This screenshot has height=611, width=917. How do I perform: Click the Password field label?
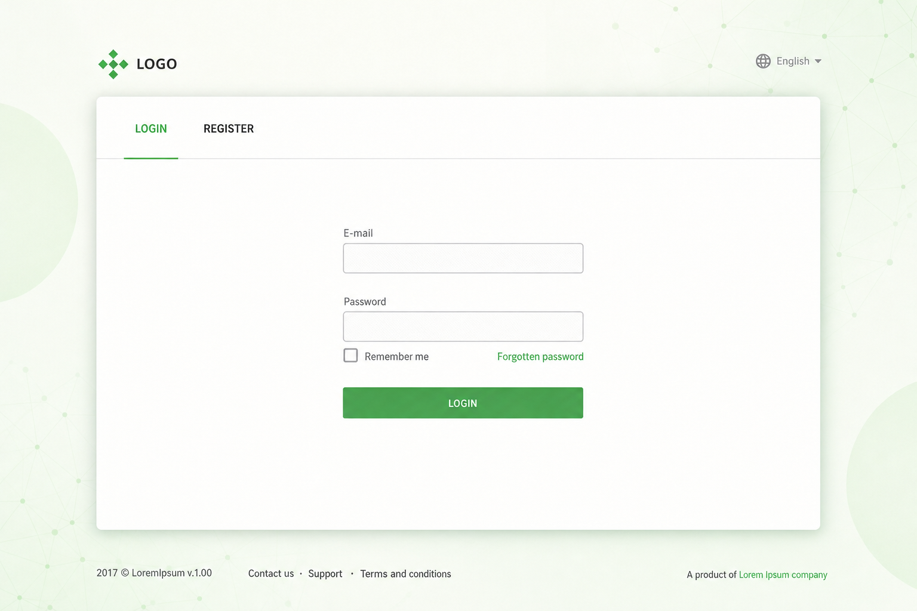click(365, 302)
